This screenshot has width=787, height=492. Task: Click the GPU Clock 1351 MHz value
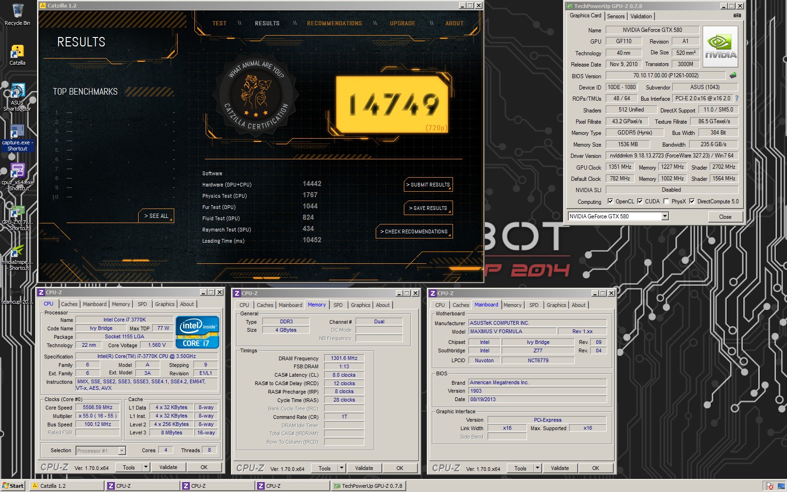point(620,167)
